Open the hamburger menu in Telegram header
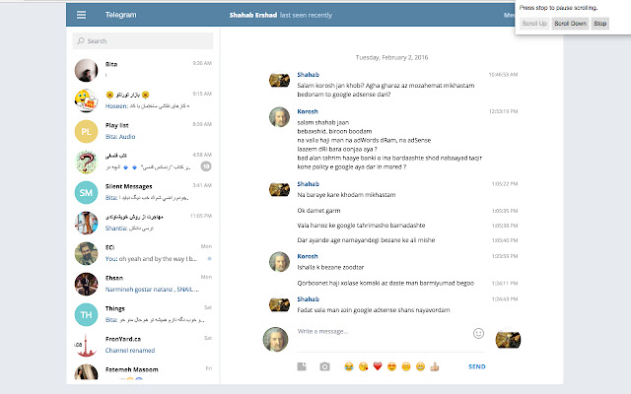 tap(81, 15)
